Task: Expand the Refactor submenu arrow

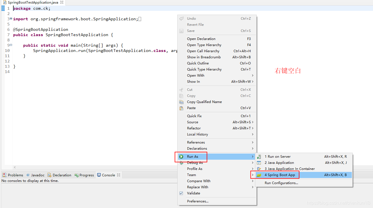Action: [253, 128]
